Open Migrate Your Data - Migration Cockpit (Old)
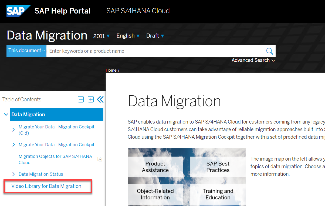 tap(56, 130)
